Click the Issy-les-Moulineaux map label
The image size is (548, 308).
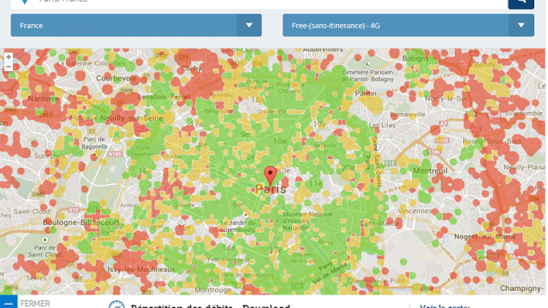click(x=141, y=269)
